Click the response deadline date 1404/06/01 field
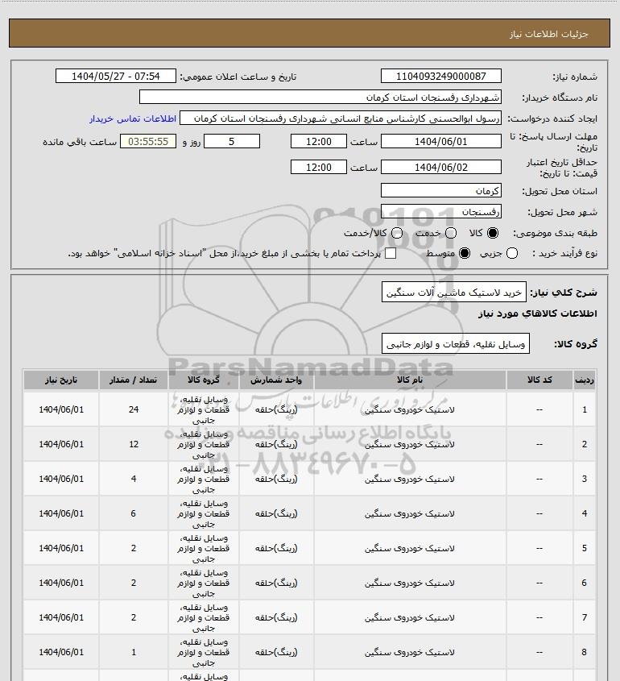620x681 pixels. pos(440,142)
